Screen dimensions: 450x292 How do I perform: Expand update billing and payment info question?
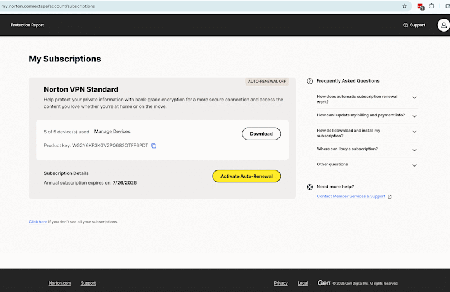(x=367, y=115)
